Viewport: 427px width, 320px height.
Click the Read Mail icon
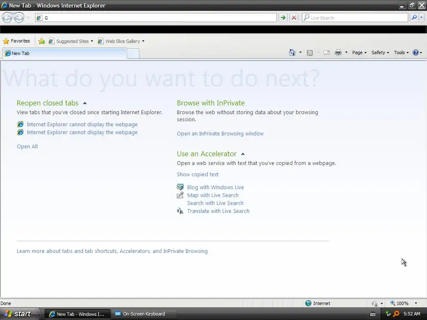(x=326, y=52)
